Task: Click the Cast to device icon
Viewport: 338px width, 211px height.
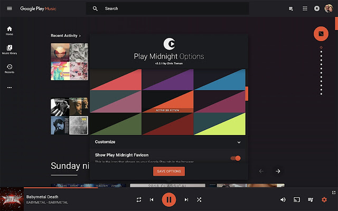Action: tap(297, 200)
